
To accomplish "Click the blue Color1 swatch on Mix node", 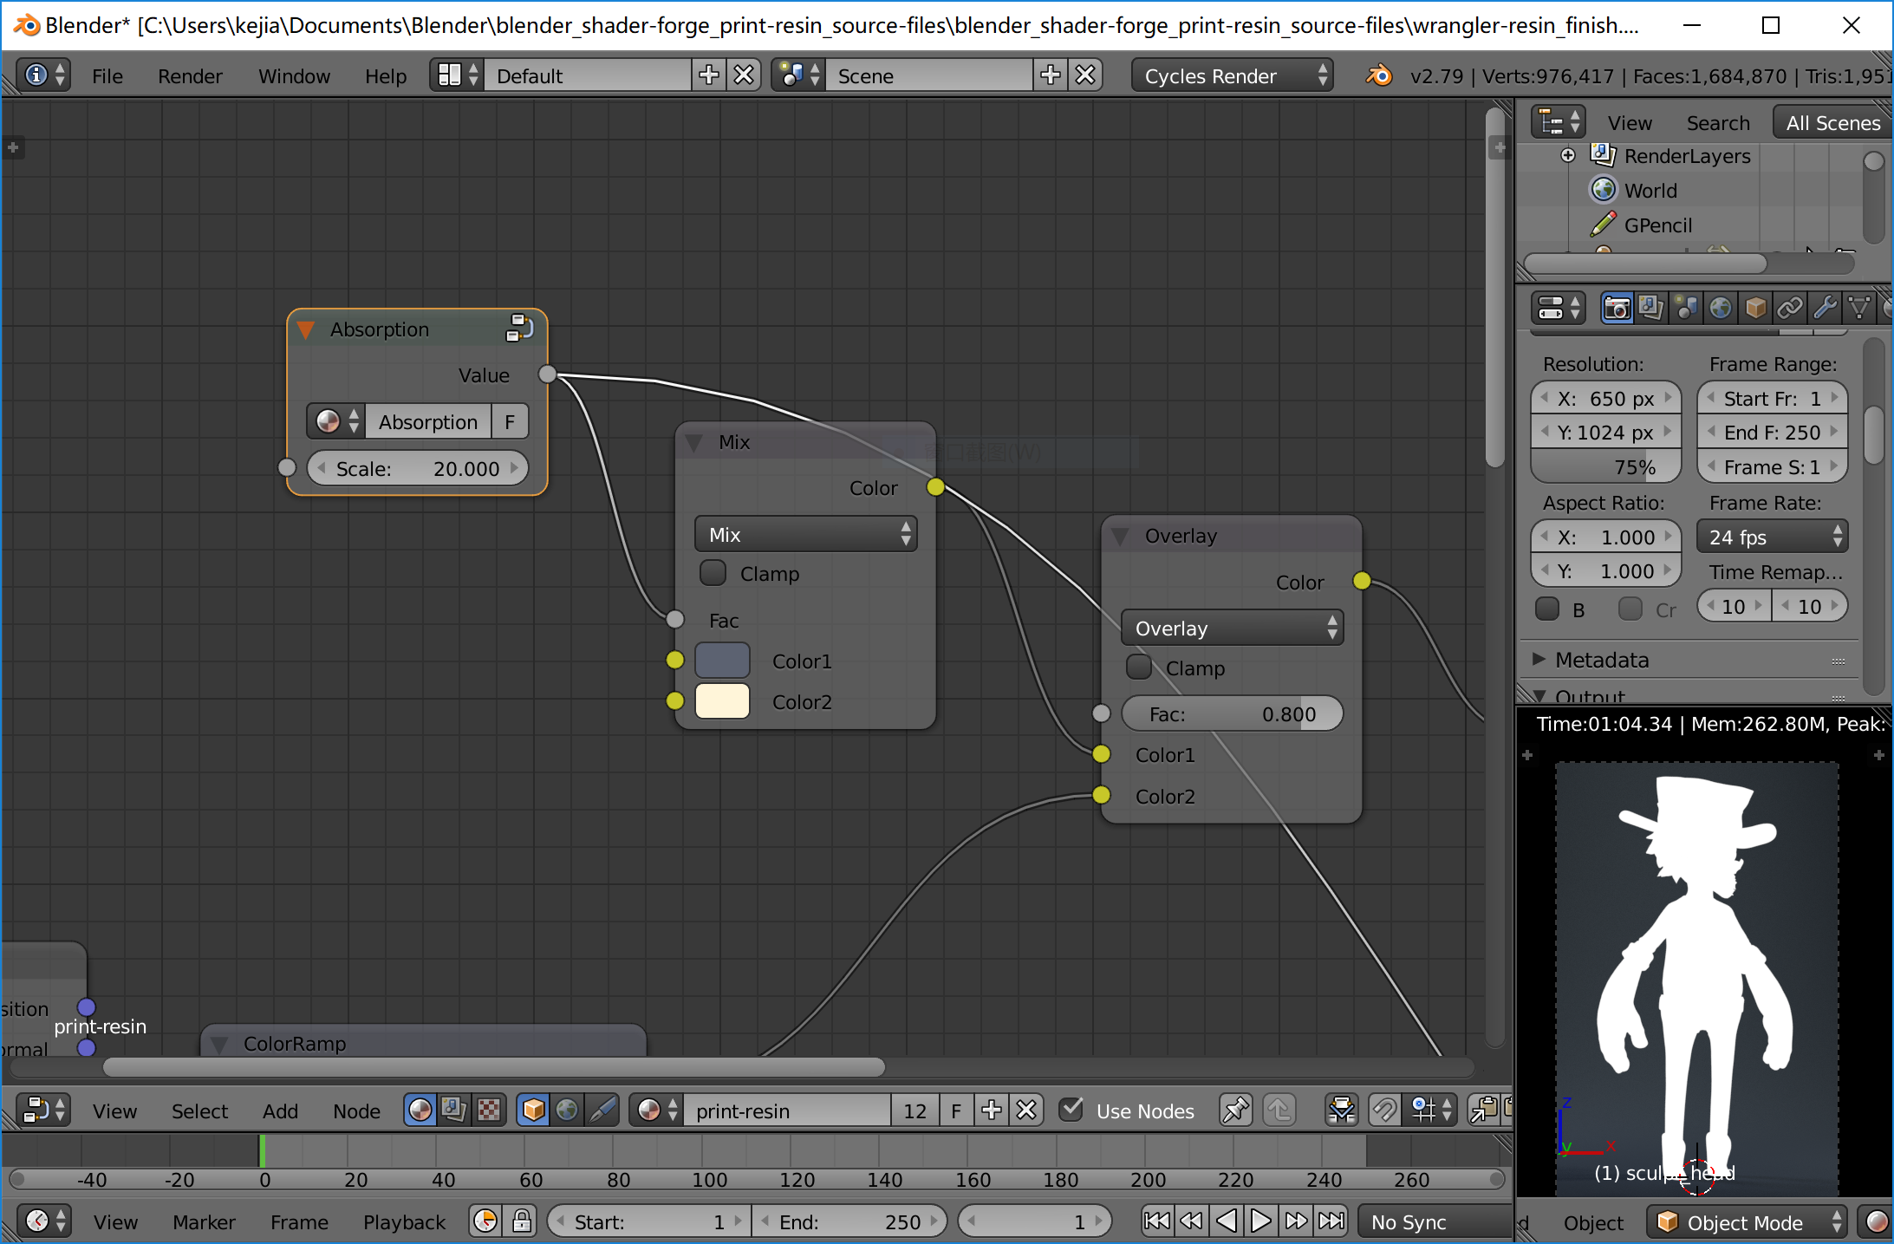I will 722,660.
